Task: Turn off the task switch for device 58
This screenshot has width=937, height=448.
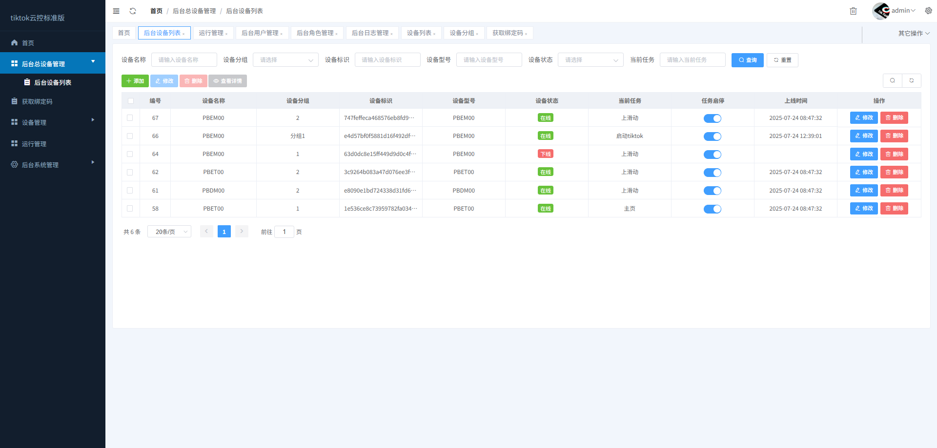Action: (713, 209)
